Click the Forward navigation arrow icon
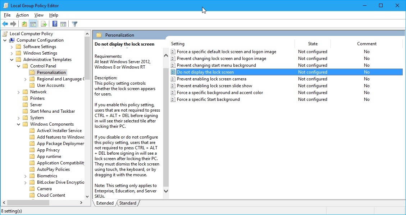 14,24
